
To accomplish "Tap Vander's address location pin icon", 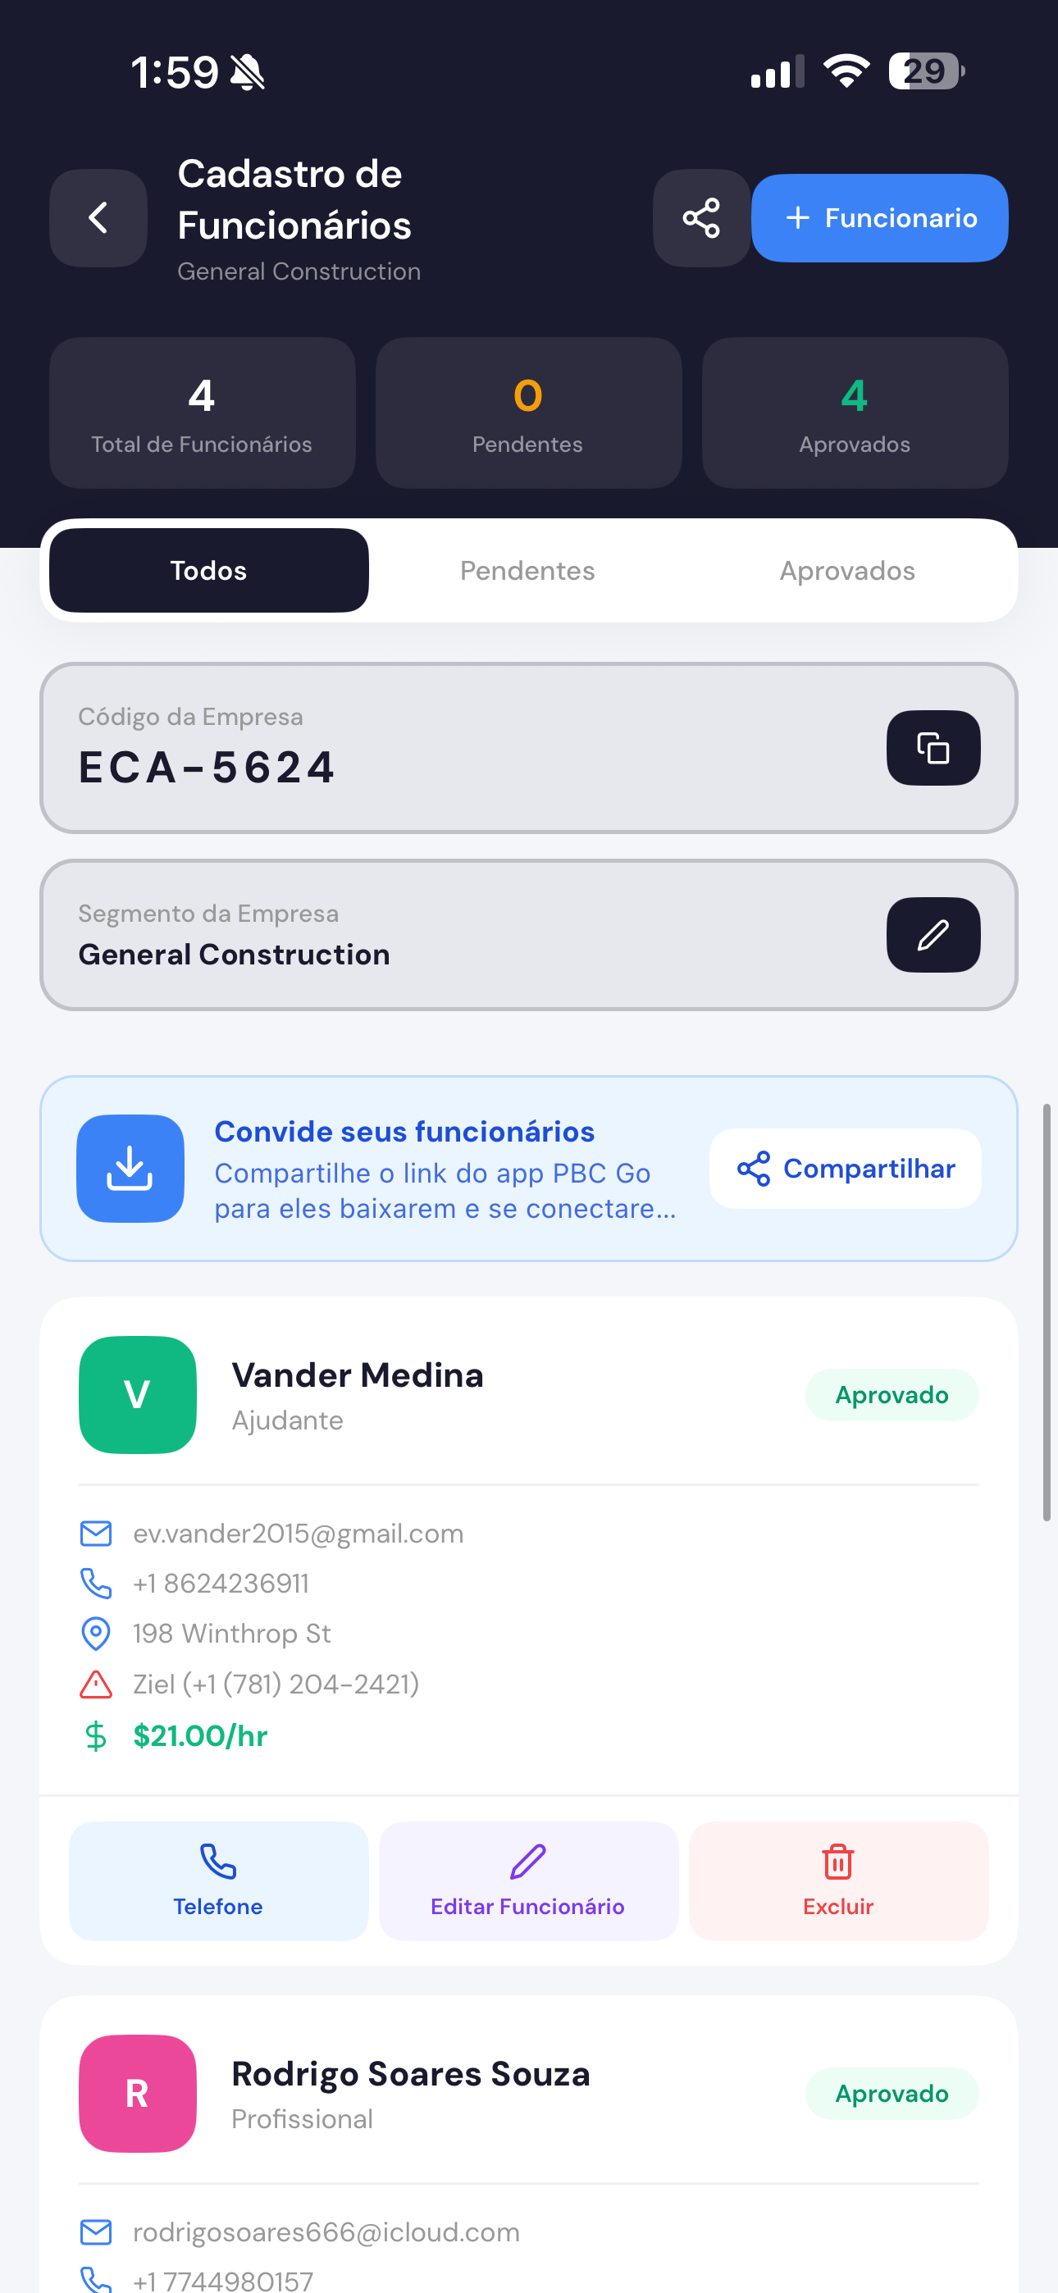I will 96,1634.
